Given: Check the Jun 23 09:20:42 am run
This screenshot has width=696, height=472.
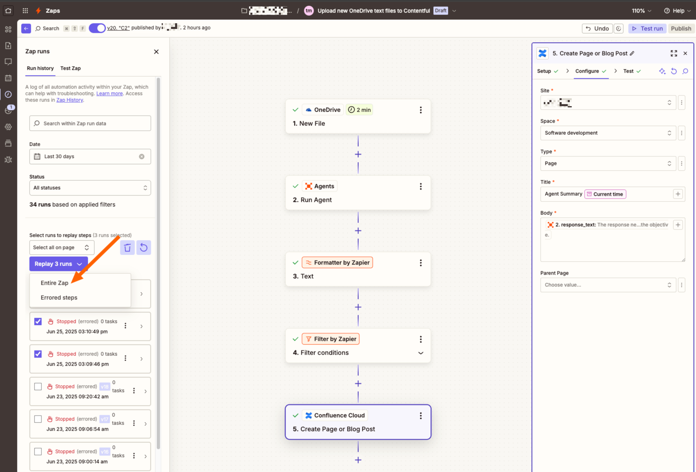Looking at the screenshot, I should (38, 387).
